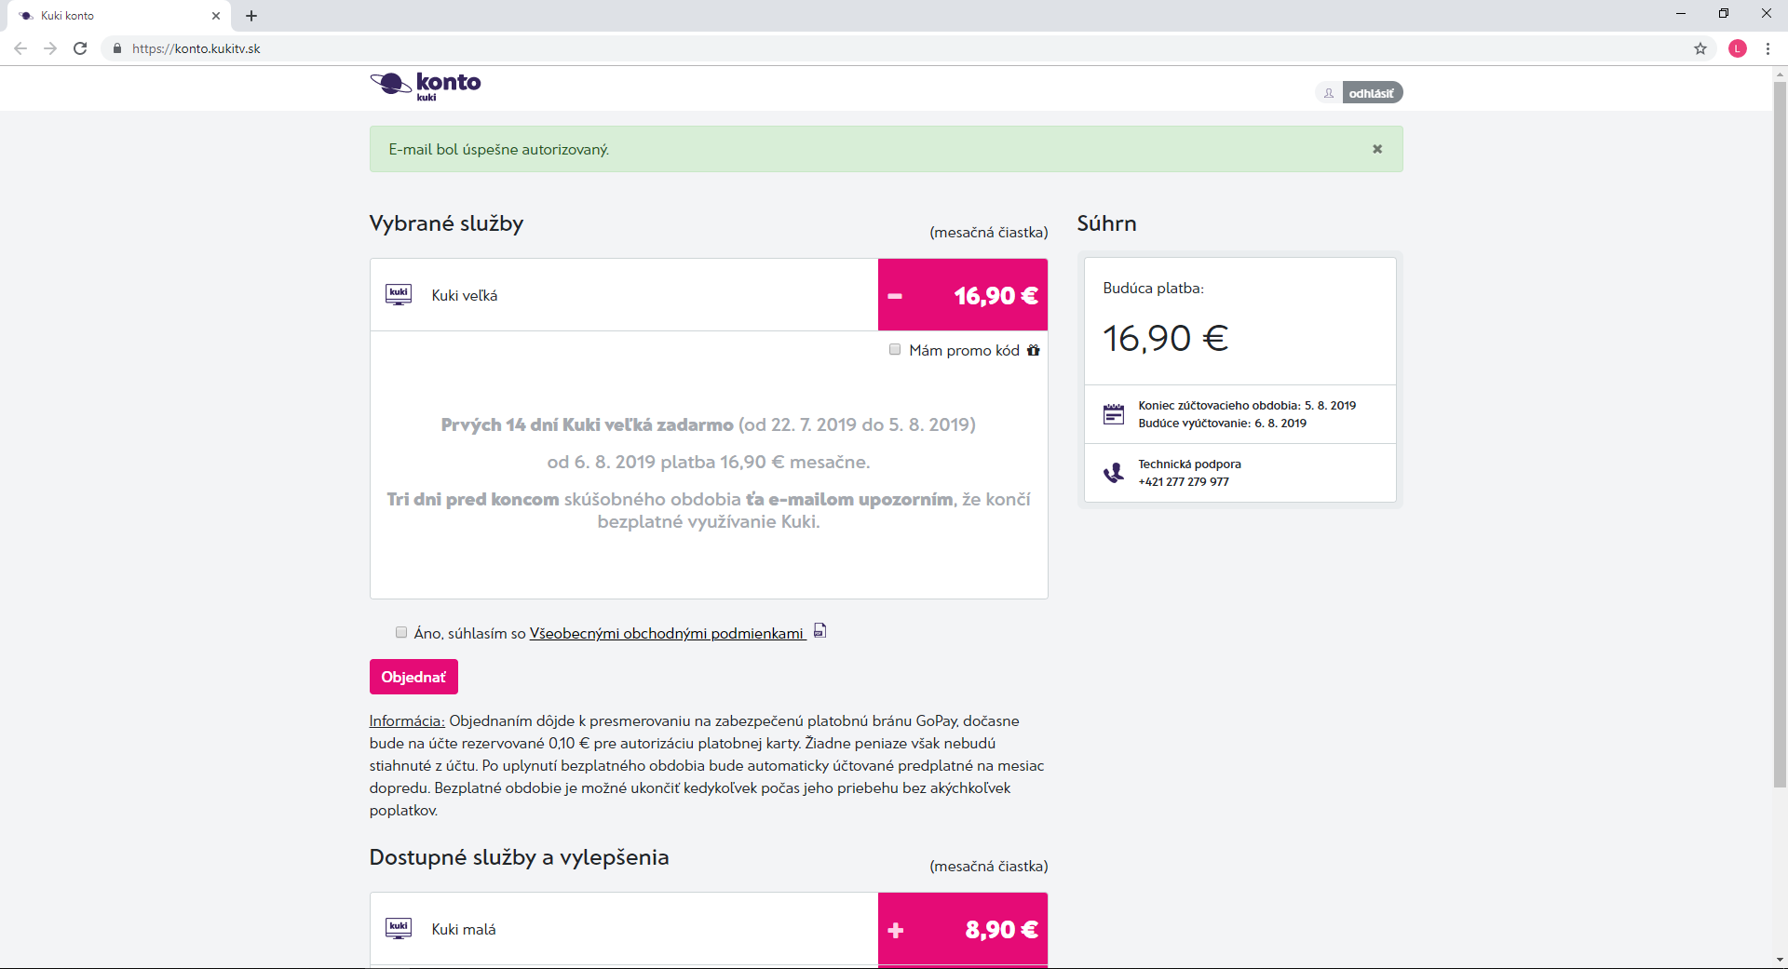Open the Chrome three-dot menu
The height and width of the screenshot is (969, 1788).
[1768, 48]
